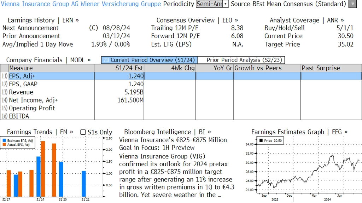Toggle the S1s Only checkbox
The image size is (362, 203).
[x=83, y=132]
